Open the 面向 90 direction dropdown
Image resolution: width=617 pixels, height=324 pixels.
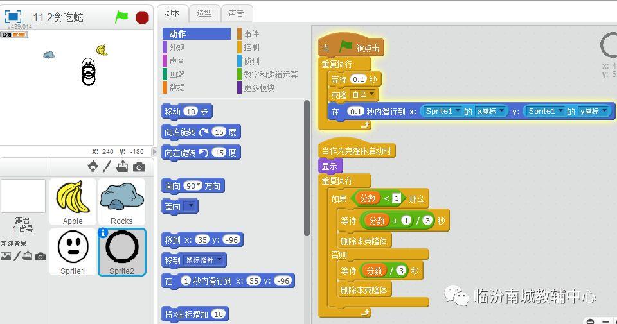[x=199, y=186]
